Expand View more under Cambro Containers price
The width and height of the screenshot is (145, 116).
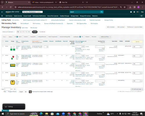click(x=78, y=53)
